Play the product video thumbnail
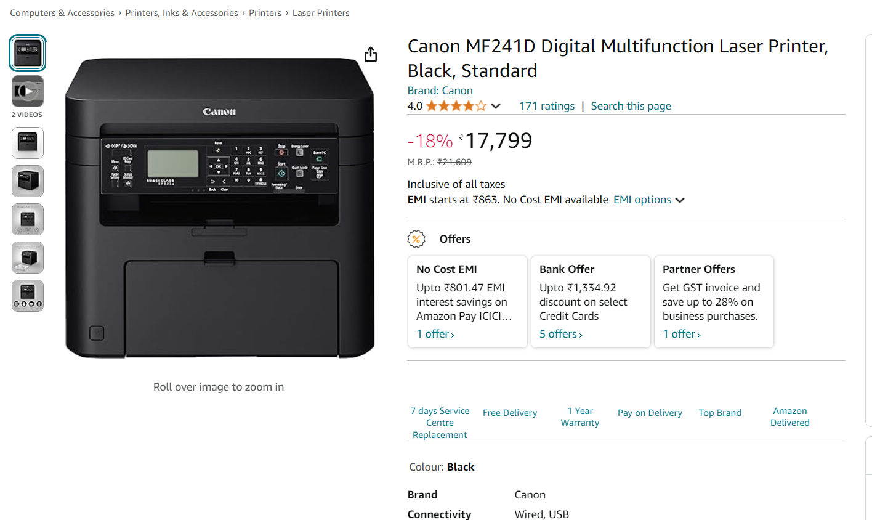 coord(28,91)
